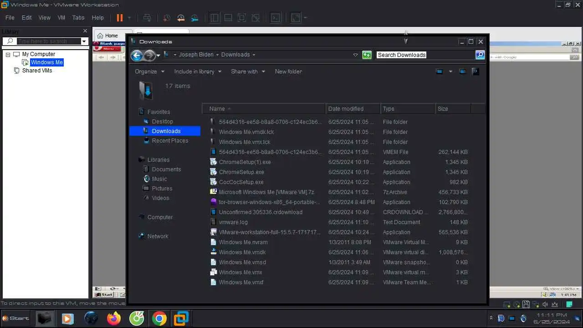Sort files by the Name column
This screenshot has height=328, width=583.
point(264,109)
